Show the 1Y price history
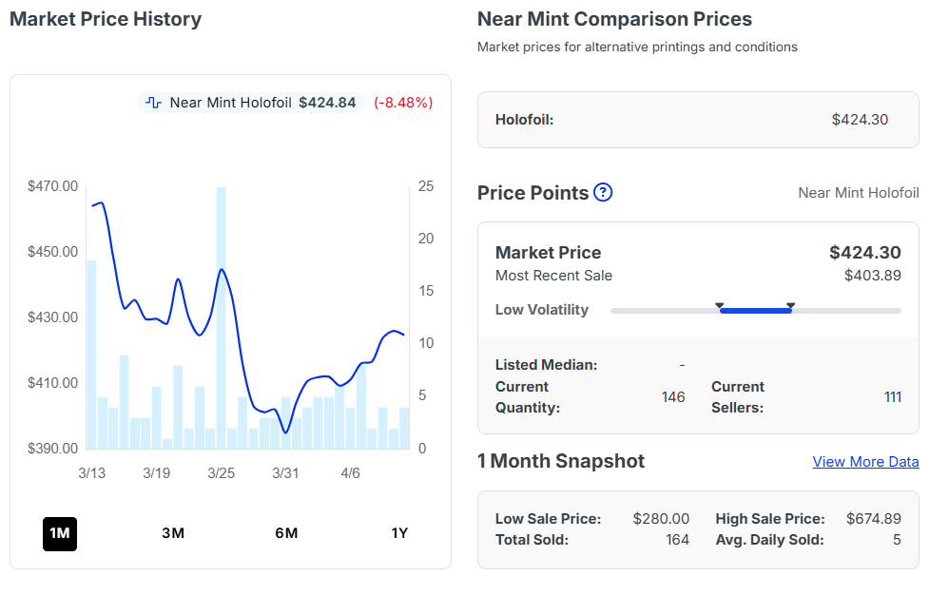949x595 pixels. (399, 533)
